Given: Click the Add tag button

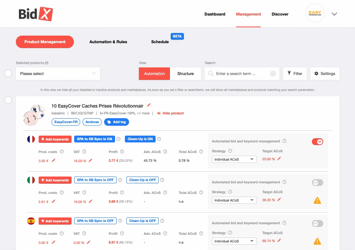Looking at the screenshot, I should pyautogui.click(x=116, y=122).
